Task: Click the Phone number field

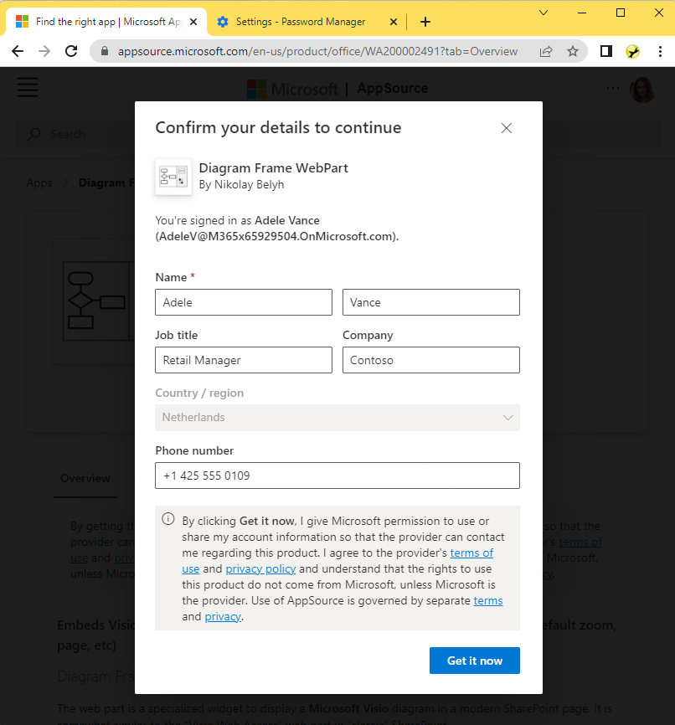Action: [x=337, y=476]
